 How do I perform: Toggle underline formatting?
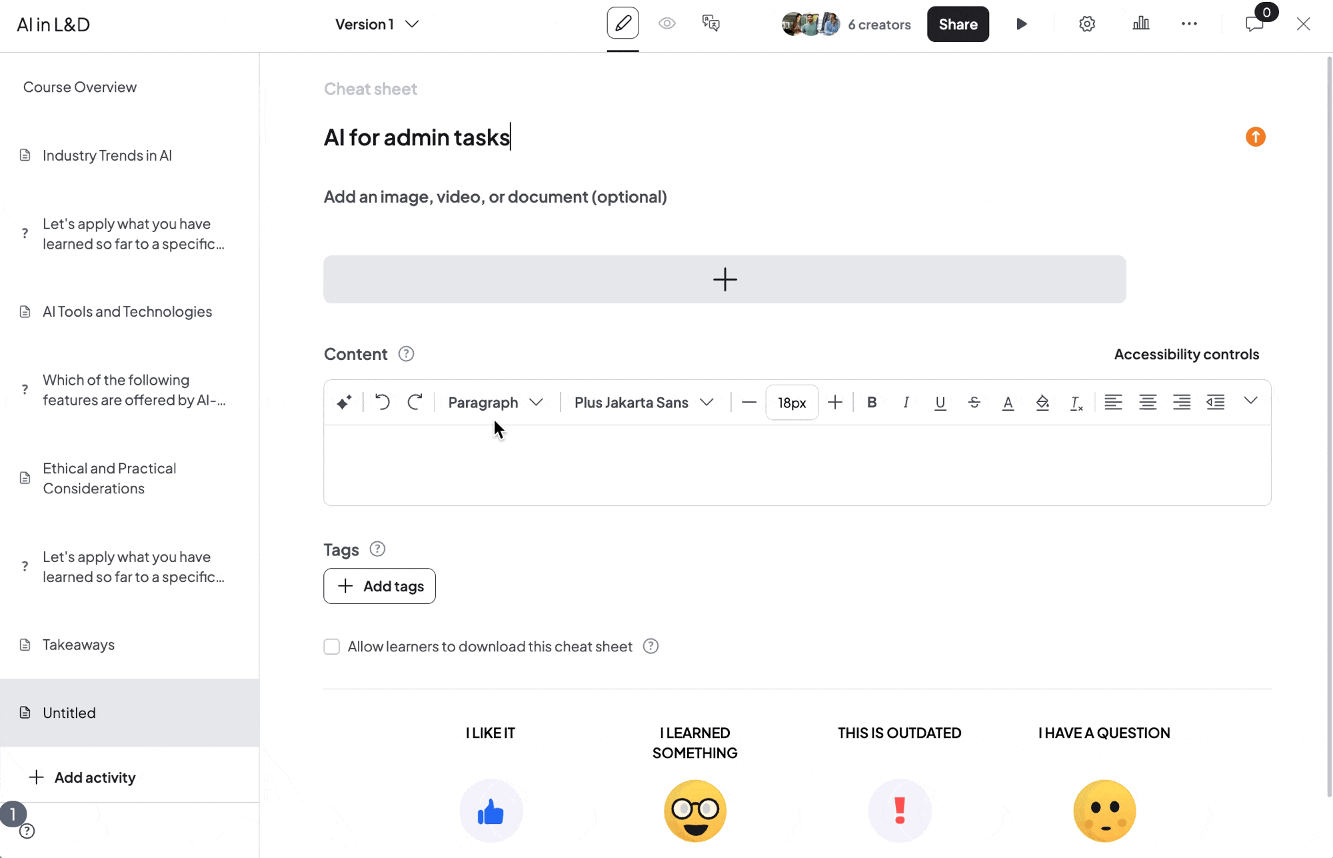tap(940, 403)
